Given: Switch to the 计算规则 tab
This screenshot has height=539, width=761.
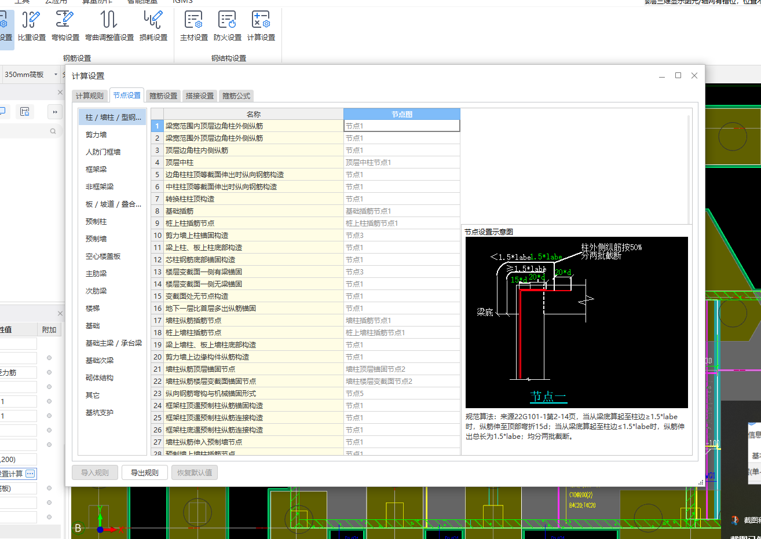Looking at the screenshot, I should click(90, 96).
